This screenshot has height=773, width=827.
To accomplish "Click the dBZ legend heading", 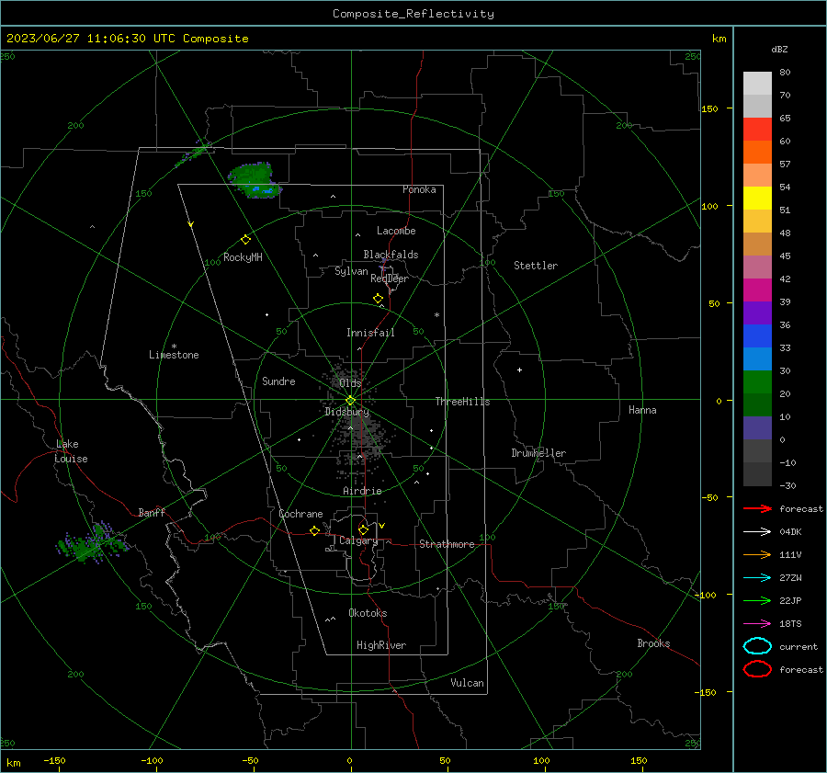I will 779,49.
